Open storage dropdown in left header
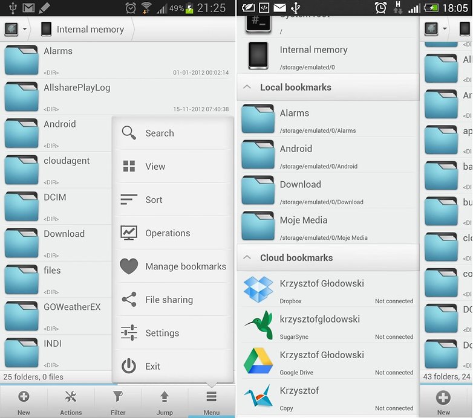 coord(16,29)
